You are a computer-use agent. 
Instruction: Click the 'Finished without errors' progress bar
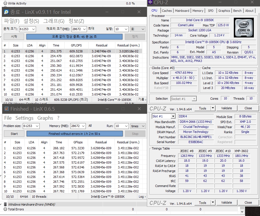74,134
